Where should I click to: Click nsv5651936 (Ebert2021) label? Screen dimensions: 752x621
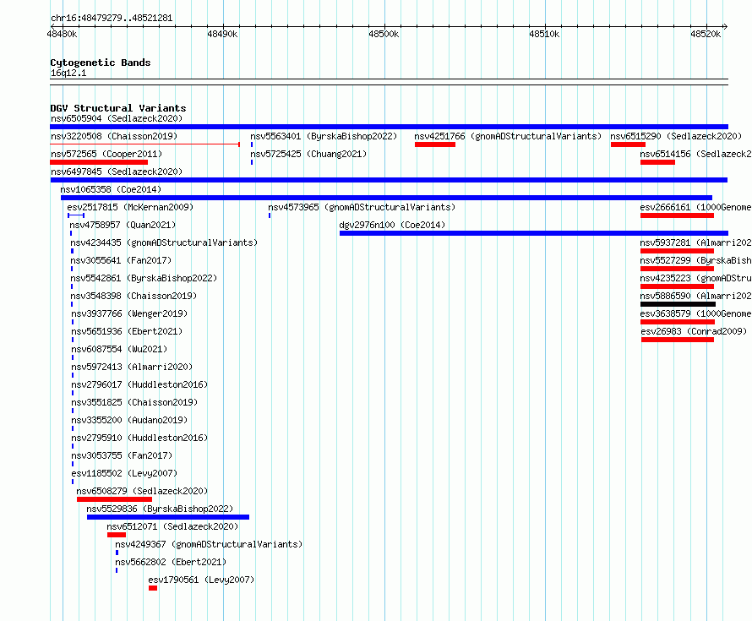pyautogui.click(x=127, y=331)
